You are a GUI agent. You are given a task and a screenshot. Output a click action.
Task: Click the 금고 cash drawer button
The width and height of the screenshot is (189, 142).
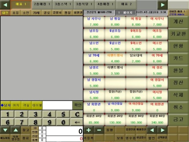178,119
